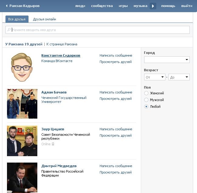
Task: Open the музыка menu item
Action: 141,6
